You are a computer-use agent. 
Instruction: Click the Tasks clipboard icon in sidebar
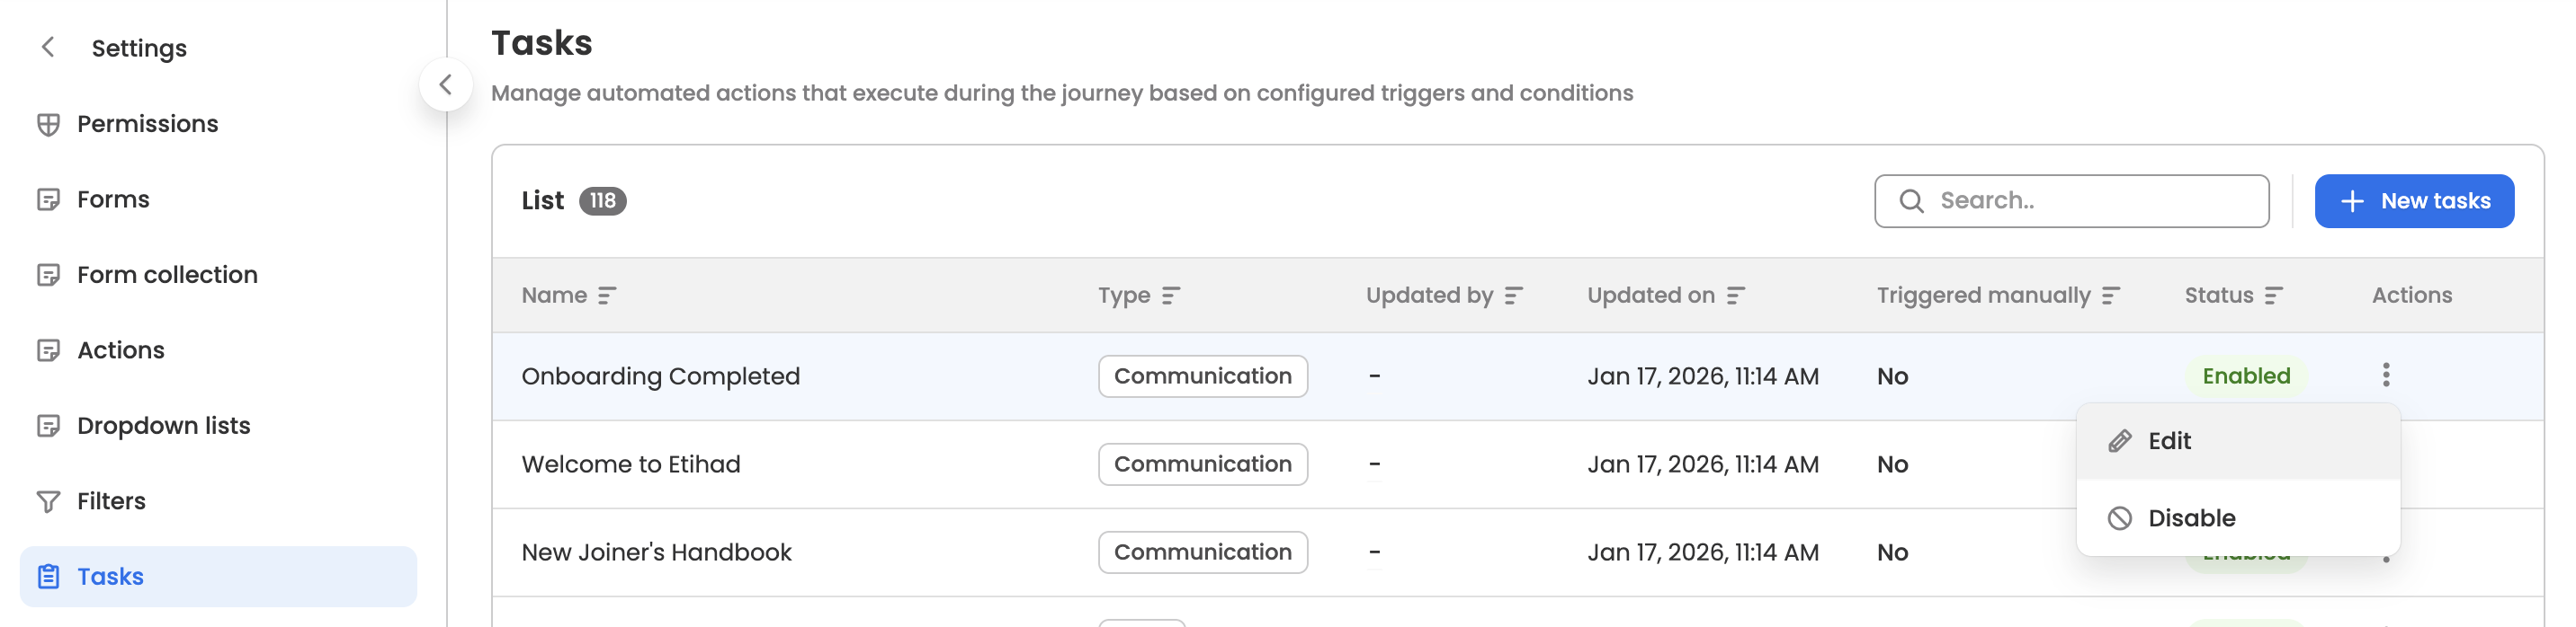click(48, 576)
